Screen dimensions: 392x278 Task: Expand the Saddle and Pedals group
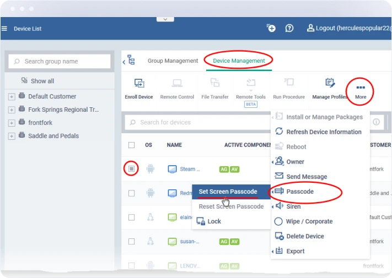pyautogui.click(x=11, y=136)
